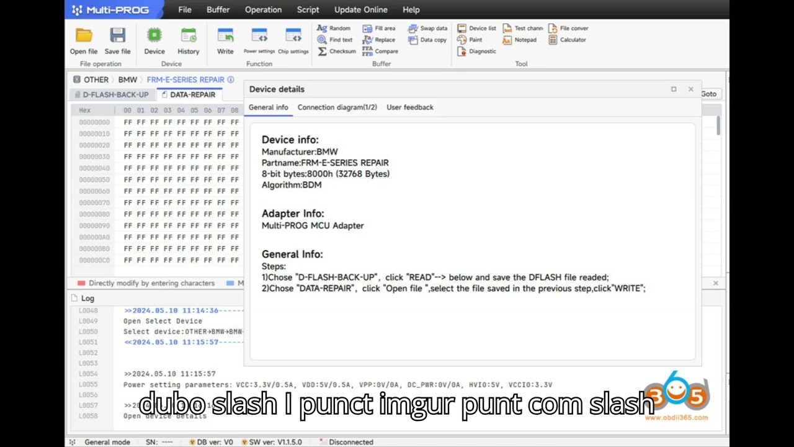Switch to D-FLASH-BACK-UP tab
The height and width of the screenshot is (447, 794).
pyautogui.click(x=111, y=94)
